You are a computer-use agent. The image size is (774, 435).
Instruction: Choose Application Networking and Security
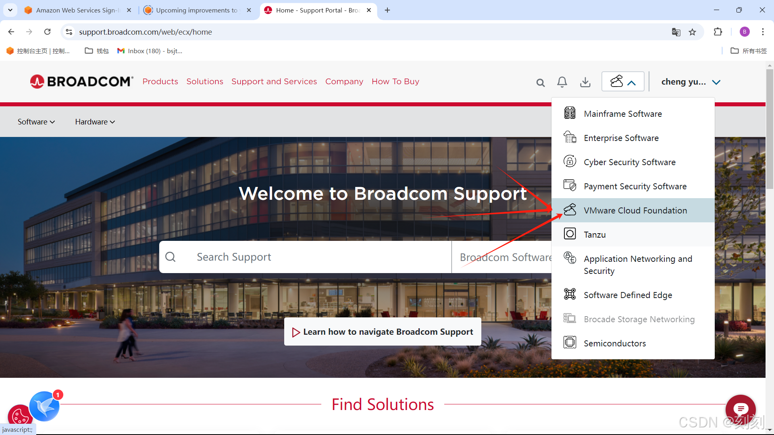point(633,265)
